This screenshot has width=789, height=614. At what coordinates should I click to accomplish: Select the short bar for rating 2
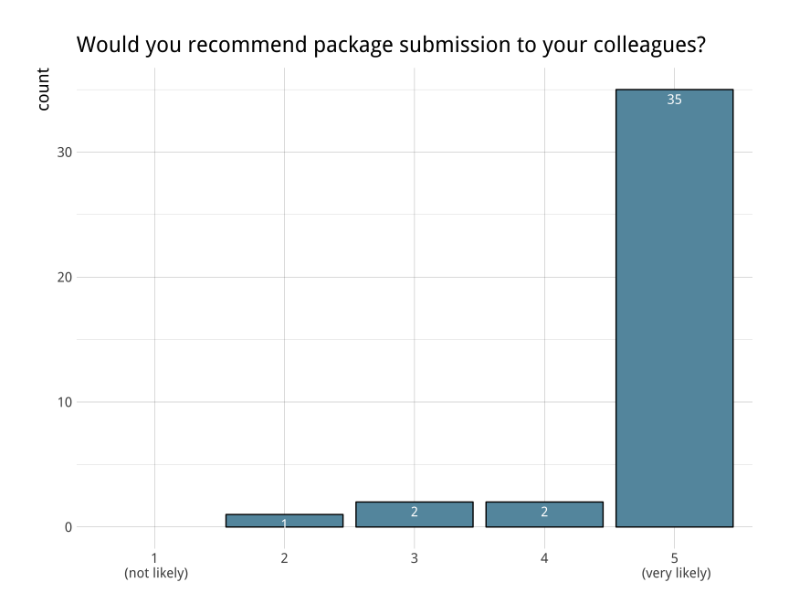[x=256, y=520]
